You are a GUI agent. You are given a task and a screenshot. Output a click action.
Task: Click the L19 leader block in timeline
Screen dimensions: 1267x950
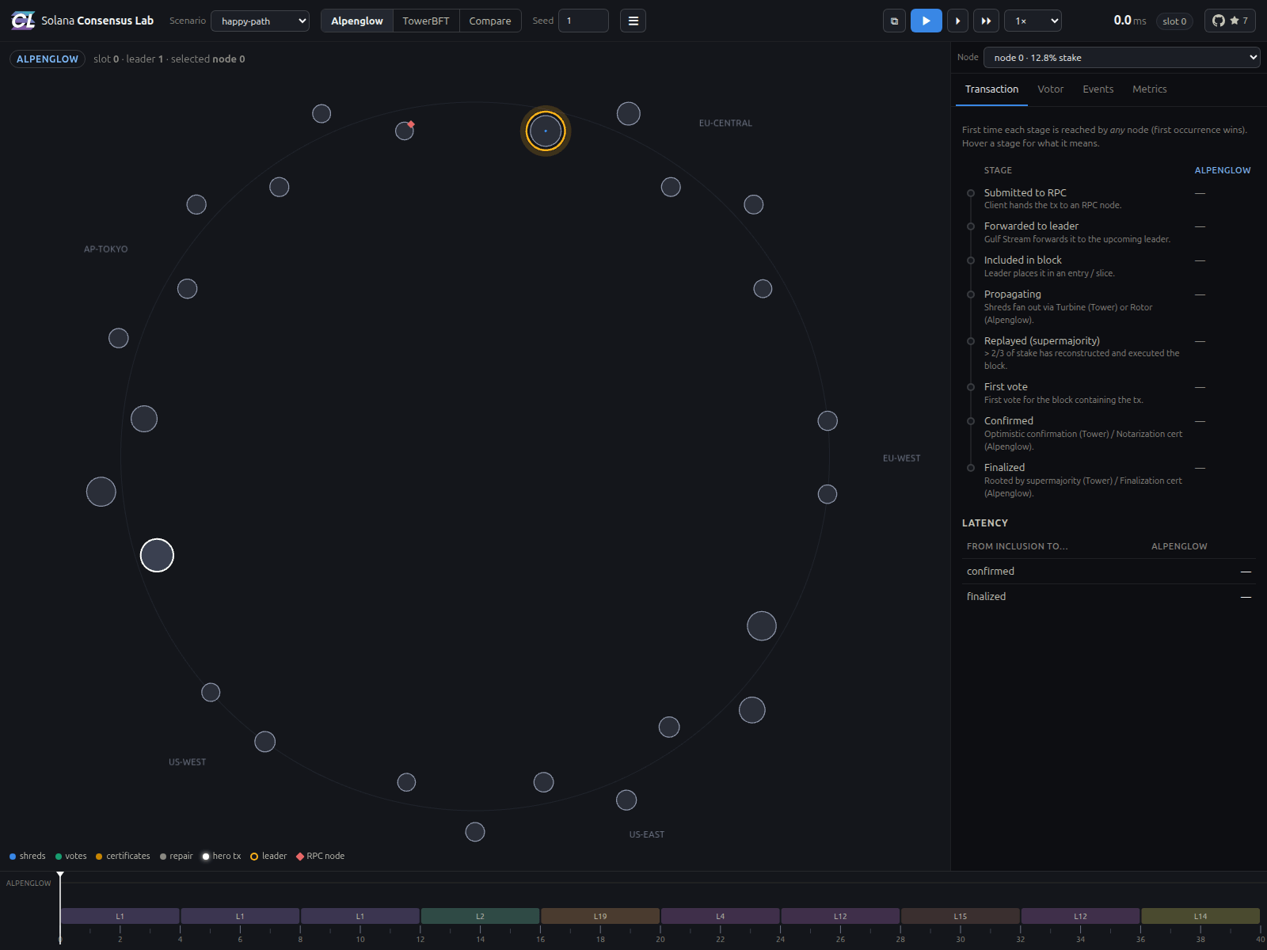(600, 916)
